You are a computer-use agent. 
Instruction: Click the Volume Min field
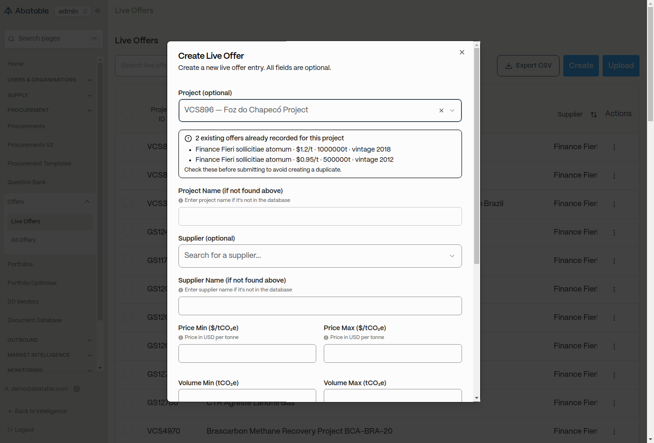coord(247,395)
